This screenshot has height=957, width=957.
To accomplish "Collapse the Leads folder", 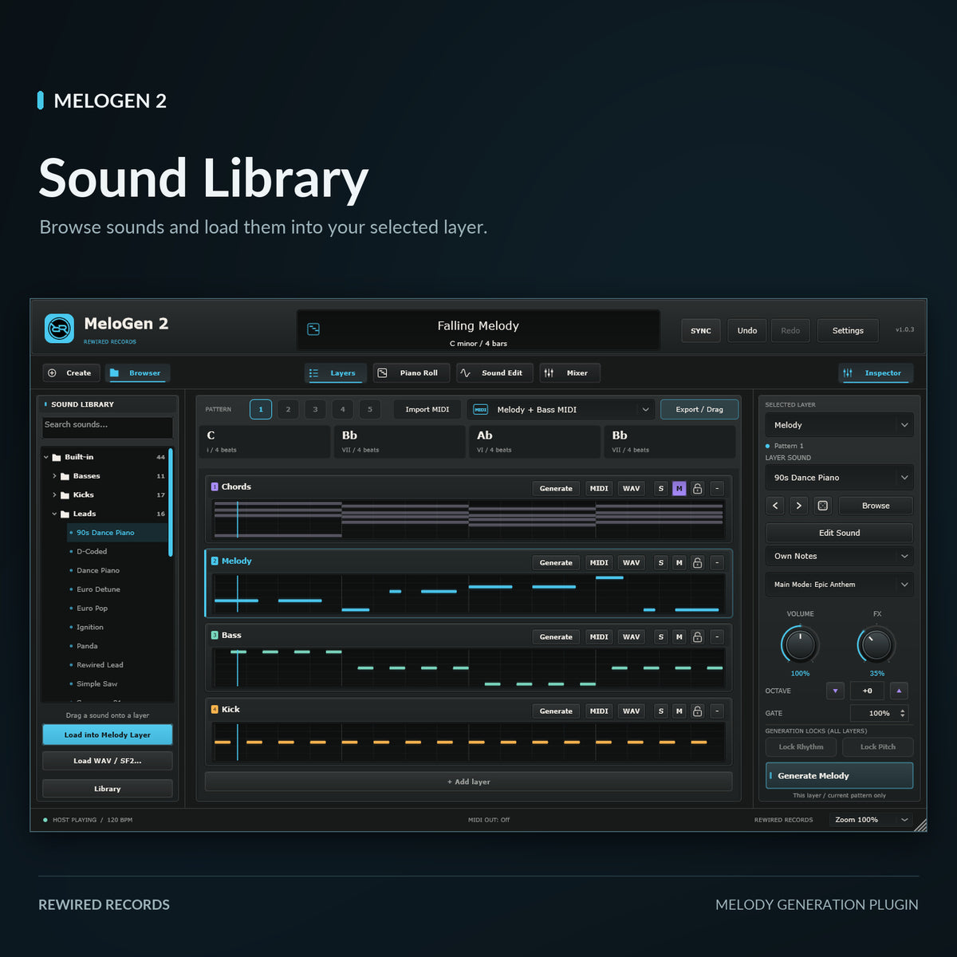I will [54, 514].
